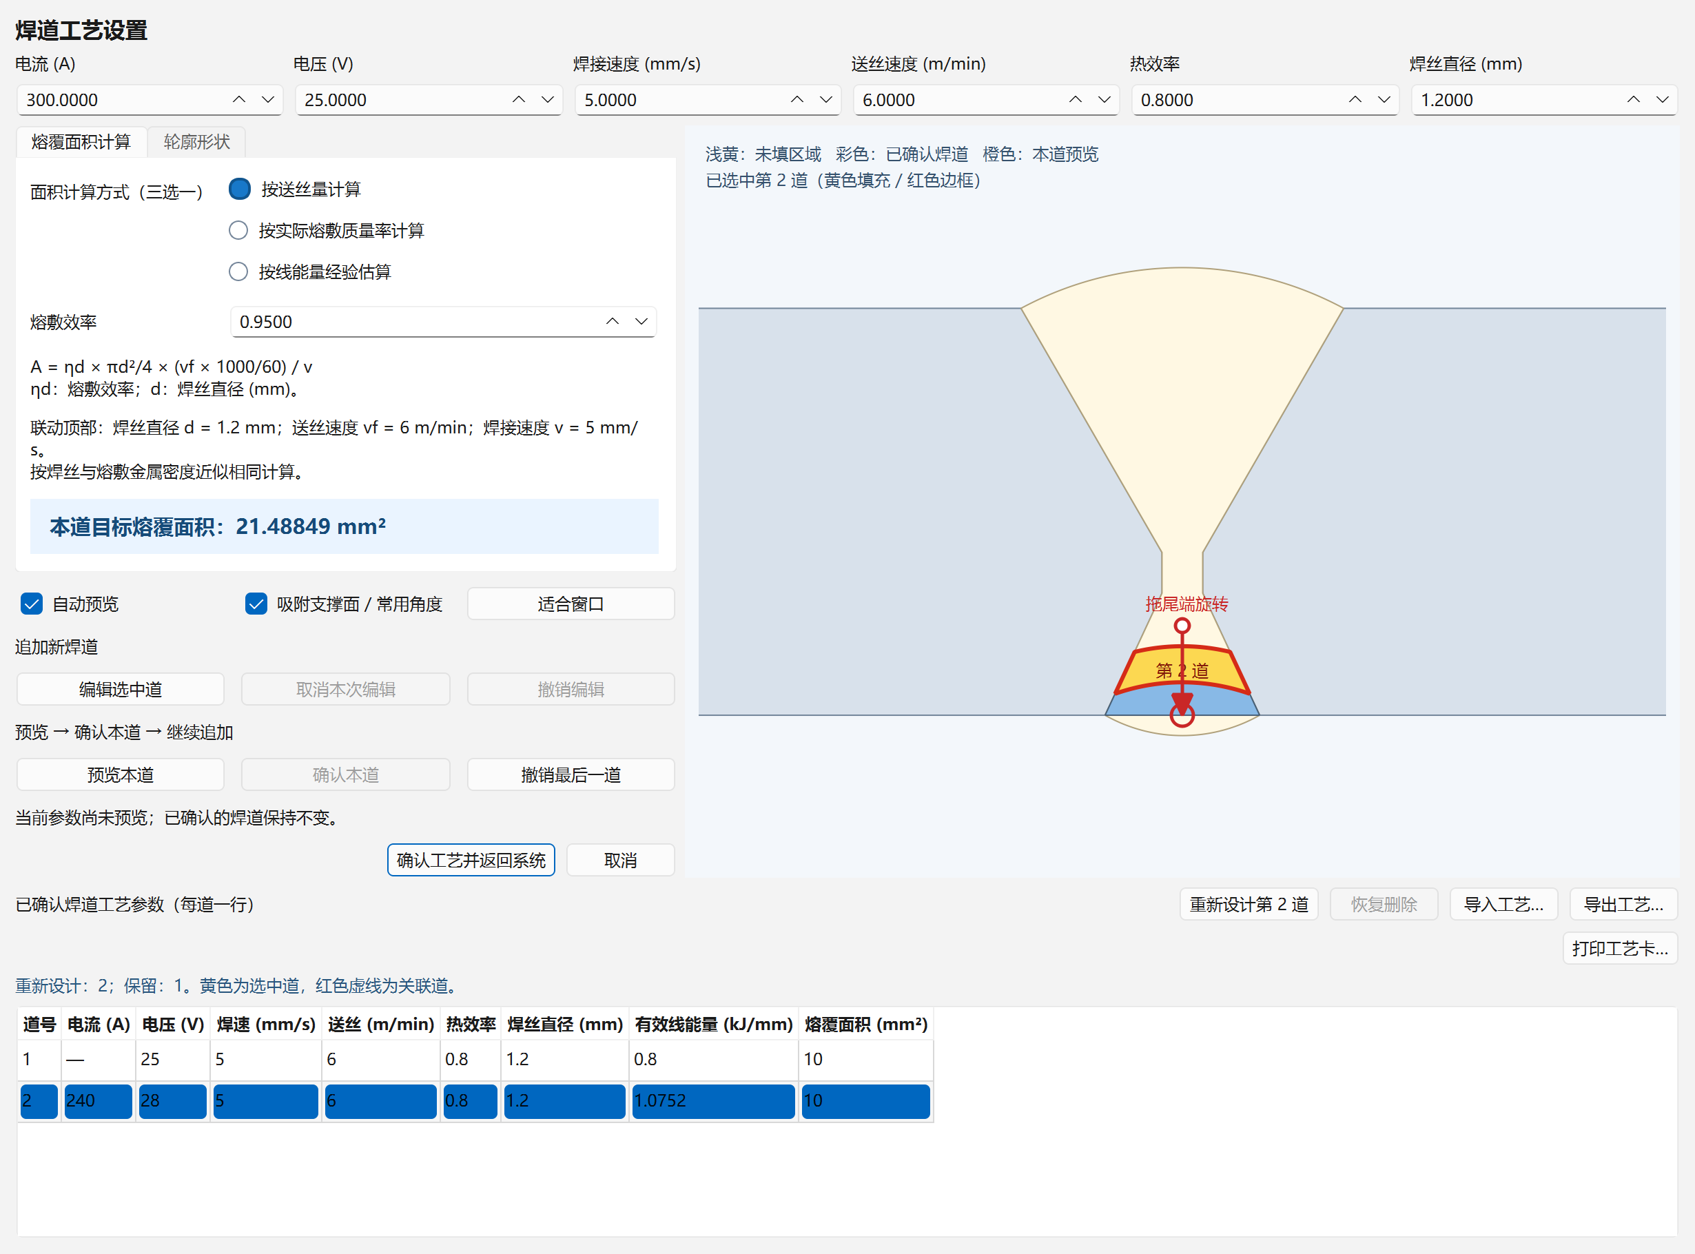Toggle 吸附支撑面 / 常用角度 checkbox
Viewport: 1695px width, 1254px height.
(256, 604)
